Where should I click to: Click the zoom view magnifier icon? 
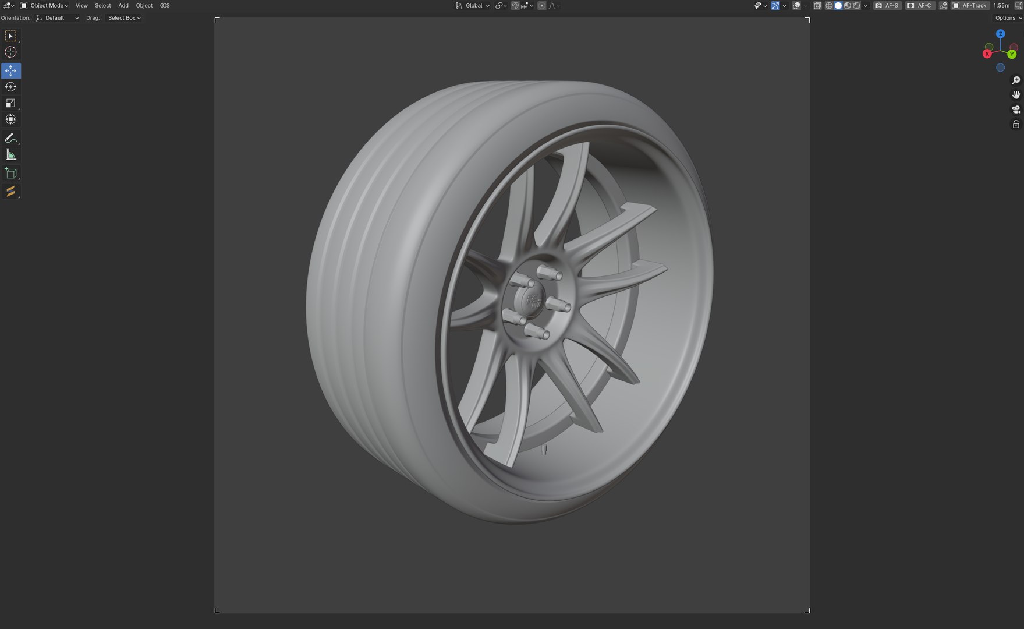pyautogui.click(x=1016, y=80)
